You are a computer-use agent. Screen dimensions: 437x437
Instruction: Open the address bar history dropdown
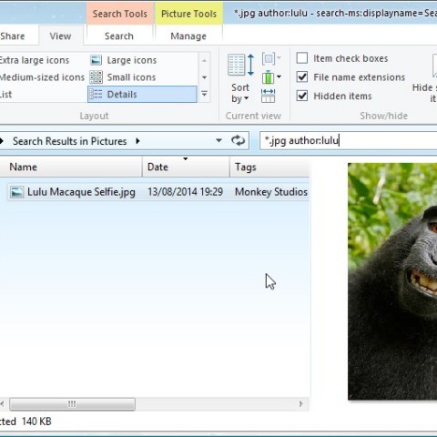(x=218, y=140)
